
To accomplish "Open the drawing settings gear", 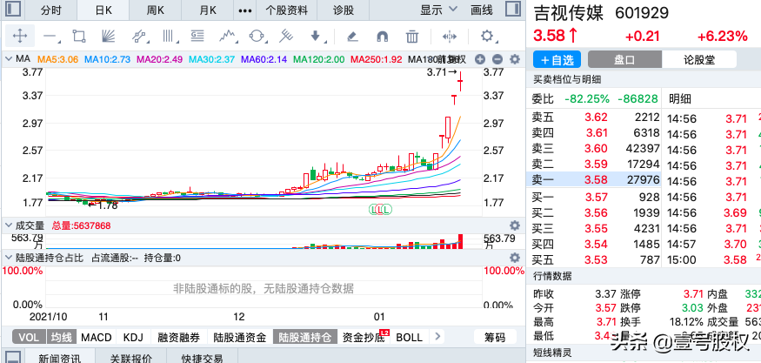I will [487, 36].
